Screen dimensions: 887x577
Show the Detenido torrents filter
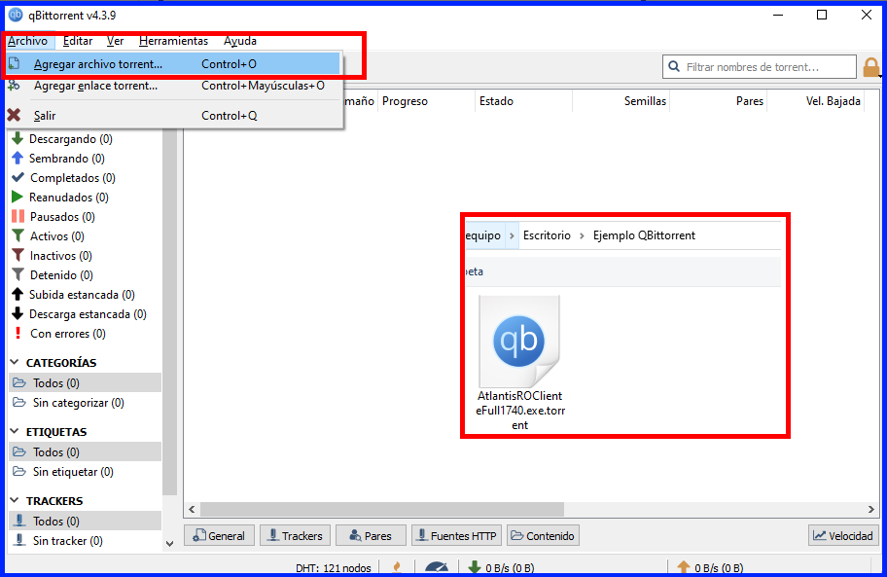pyautogui.click(x=53, y=275)
